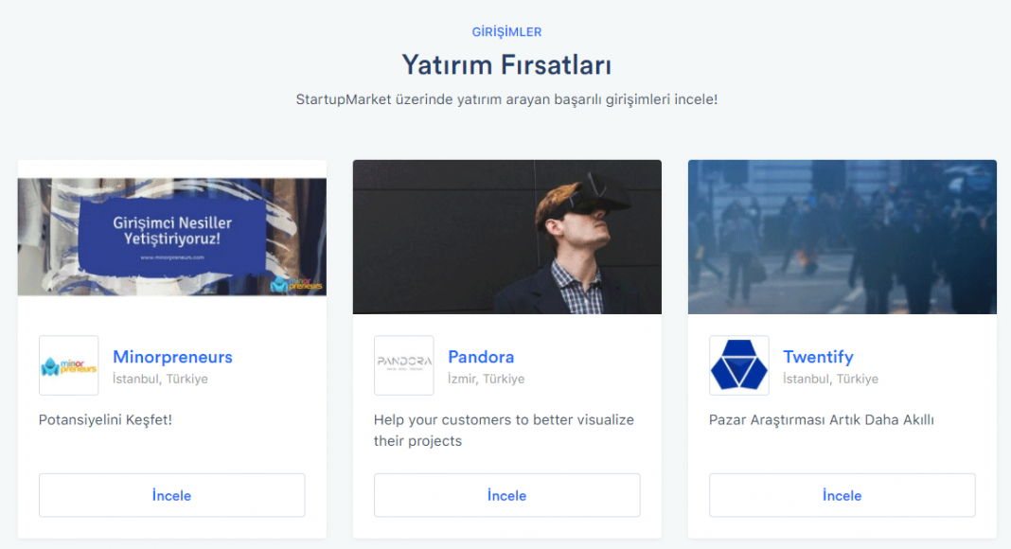
Task: Open the Pandora VR headset image
Action: click(x=507, y=238)
